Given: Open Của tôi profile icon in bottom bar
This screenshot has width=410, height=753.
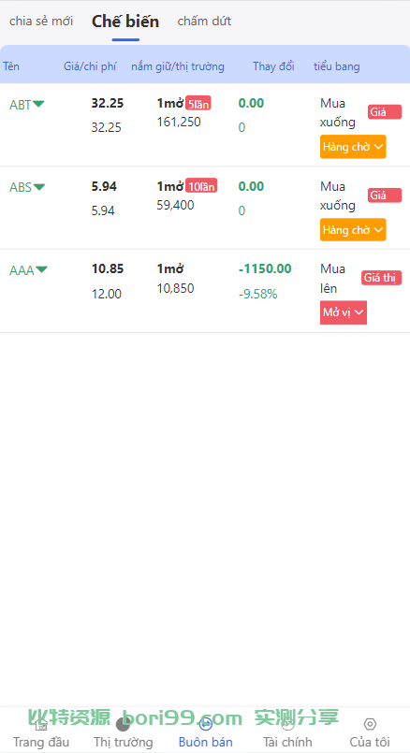Looking at the screenshot, I should (x=370, y=725).
